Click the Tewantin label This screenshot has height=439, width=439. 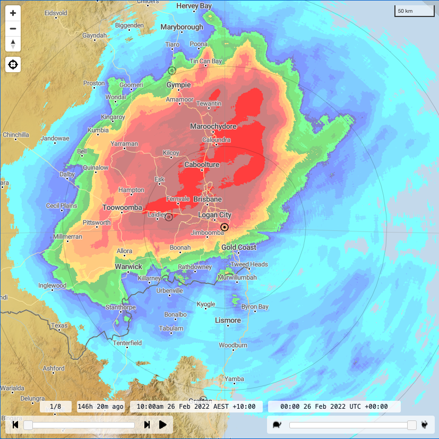click(x=209, y=104)
